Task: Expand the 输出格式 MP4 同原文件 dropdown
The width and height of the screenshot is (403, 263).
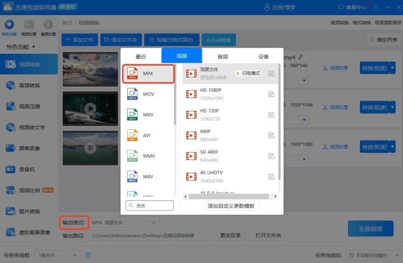Action: pos(124,223)
